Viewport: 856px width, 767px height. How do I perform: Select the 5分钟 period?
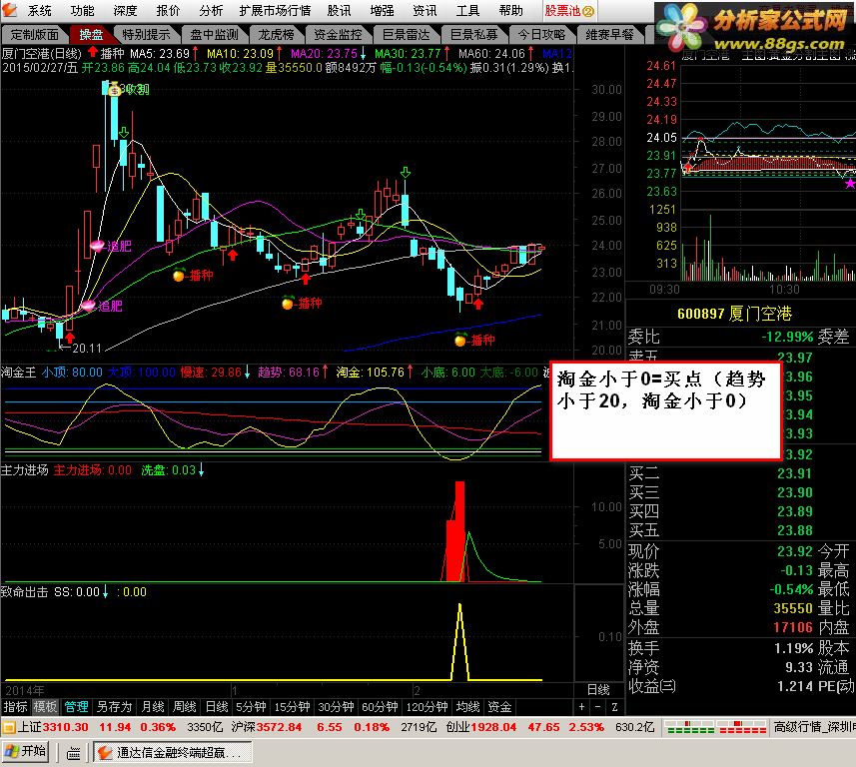tap(251, 706)
